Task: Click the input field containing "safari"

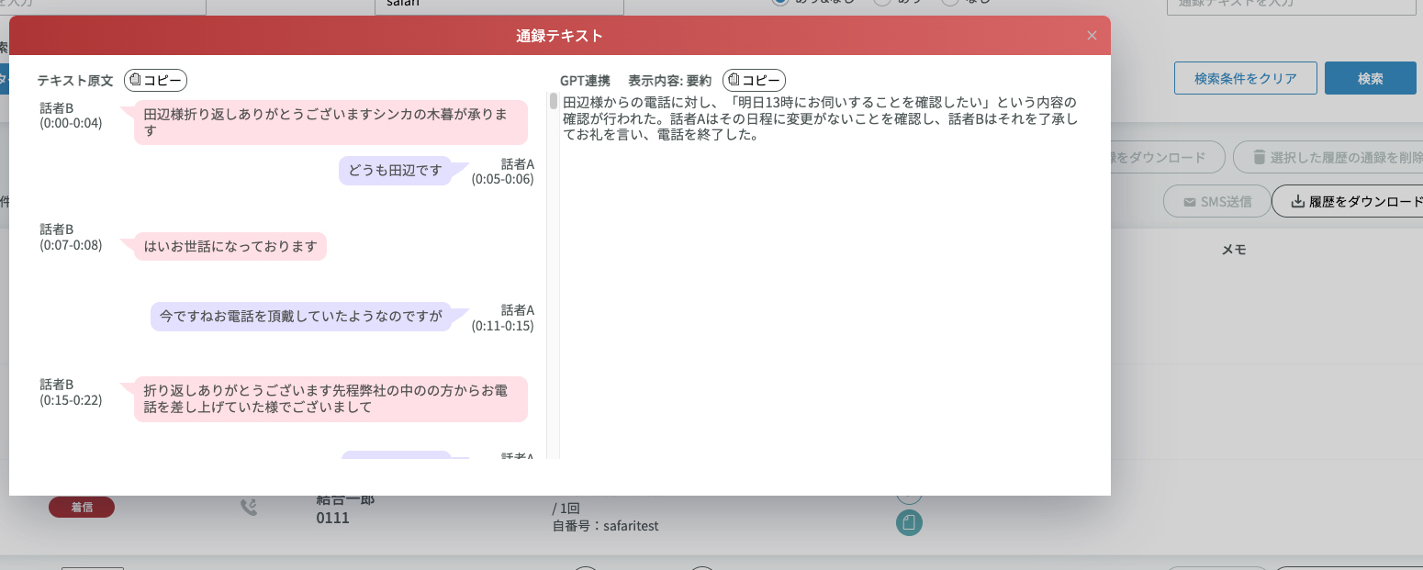Action: 499,5
